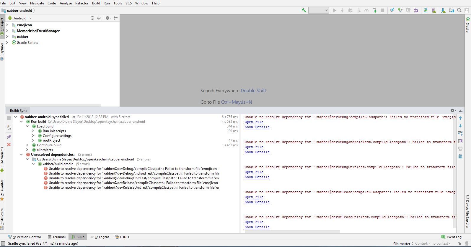This screenshot has height=247, width=471.
Task: Click Show Details under devReleaseUnitTest error
Action: (x=257, y=227)
